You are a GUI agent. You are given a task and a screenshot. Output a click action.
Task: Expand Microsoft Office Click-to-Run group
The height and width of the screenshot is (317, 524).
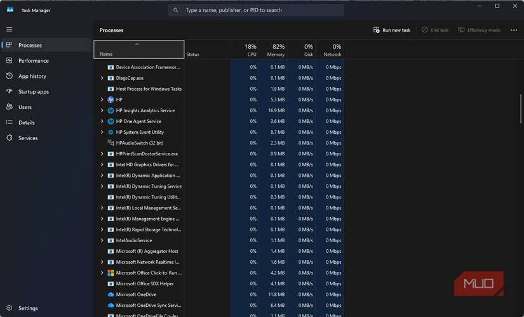pos(102,273)
